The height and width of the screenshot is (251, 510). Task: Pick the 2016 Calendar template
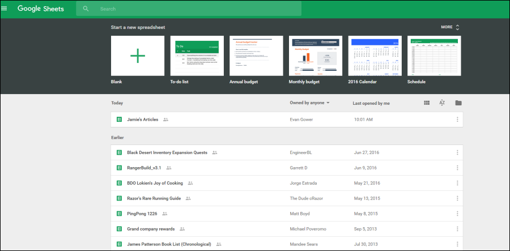375,56
